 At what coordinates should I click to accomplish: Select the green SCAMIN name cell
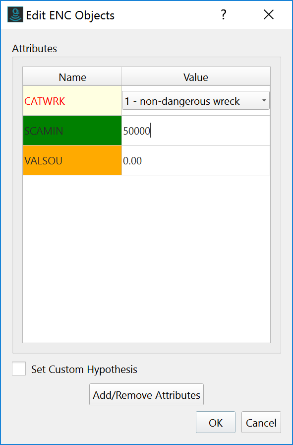(72, 131)
